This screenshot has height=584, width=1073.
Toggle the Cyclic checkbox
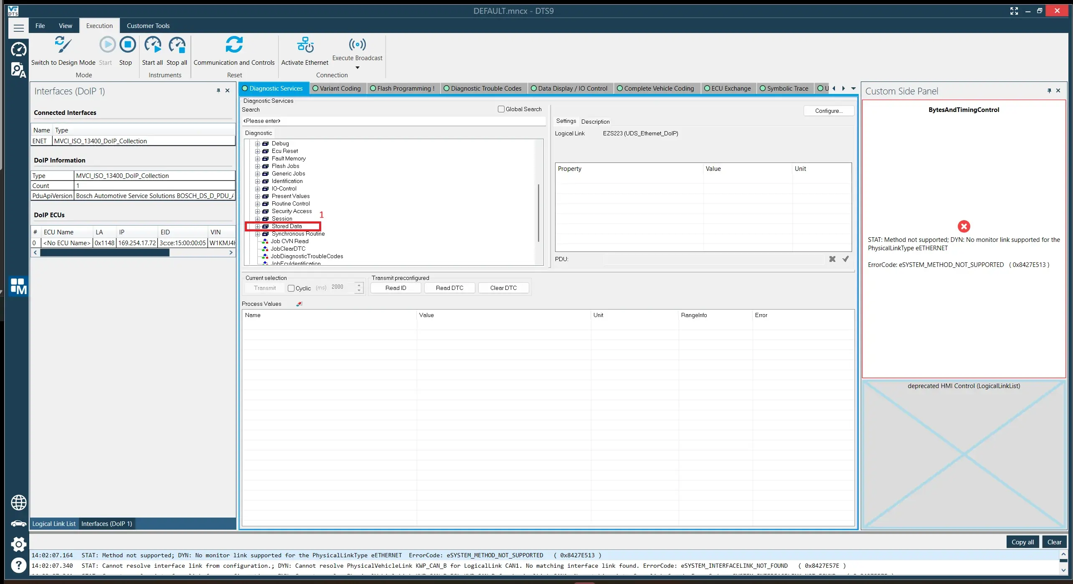point(291,288)
